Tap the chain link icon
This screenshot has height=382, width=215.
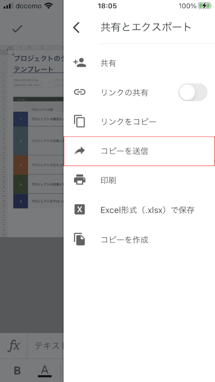coord(79,92)
